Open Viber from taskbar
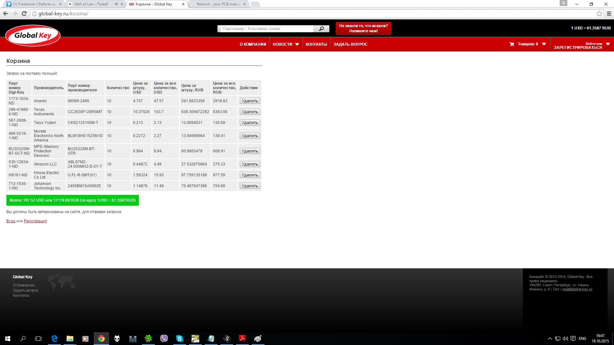 pos(164,339)
